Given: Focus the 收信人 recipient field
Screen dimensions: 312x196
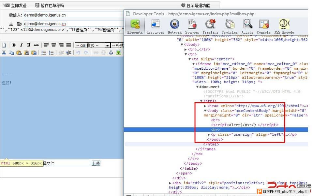Looking at the screenshot, I should [74, 15].
